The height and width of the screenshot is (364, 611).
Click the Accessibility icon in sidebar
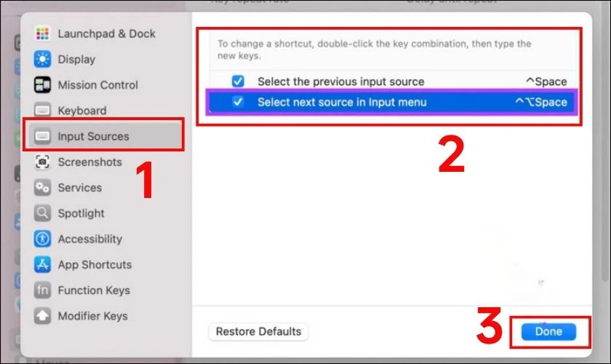point(42,239)
